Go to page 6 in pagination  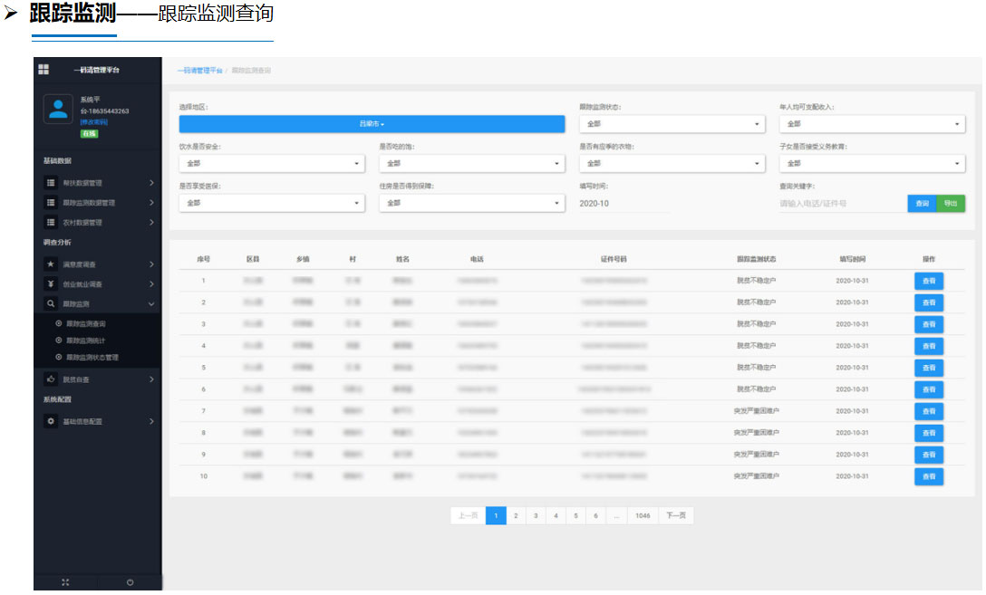(x=595, y=516)
